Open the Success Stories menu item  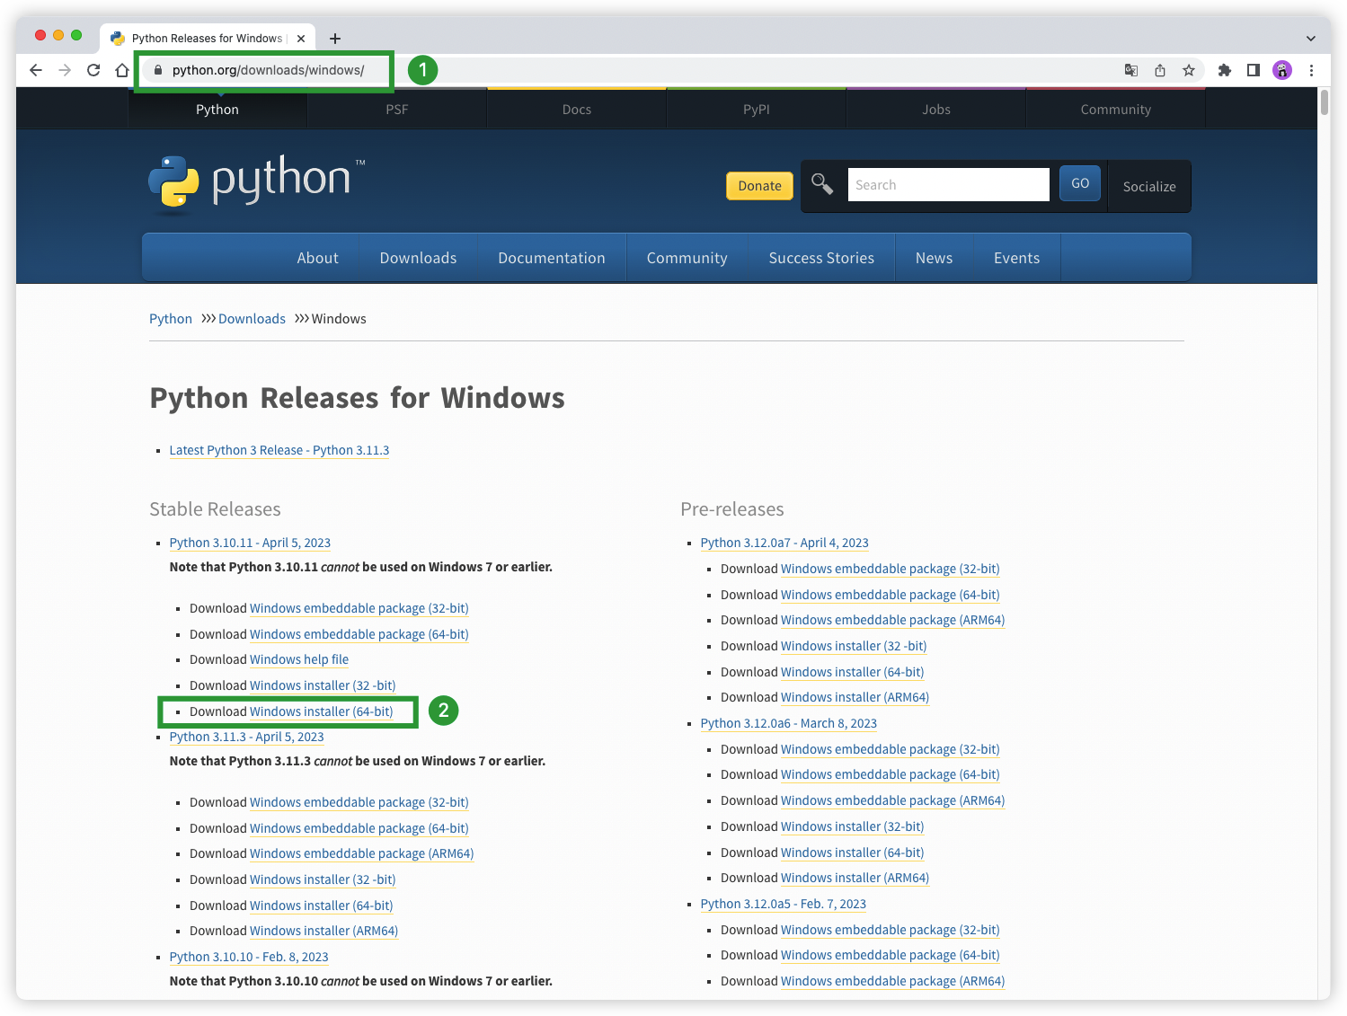tap(821, 258)
